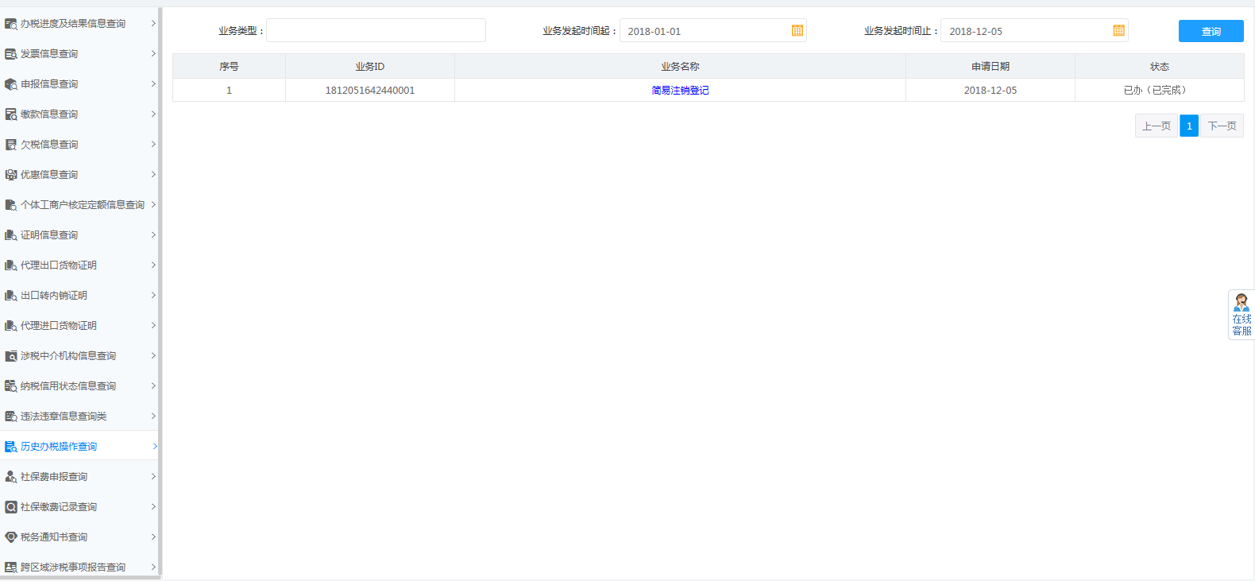Click the 证明信息查询 sidebar icon
This screenshot has height=581, width=1255.
[11, 235]
